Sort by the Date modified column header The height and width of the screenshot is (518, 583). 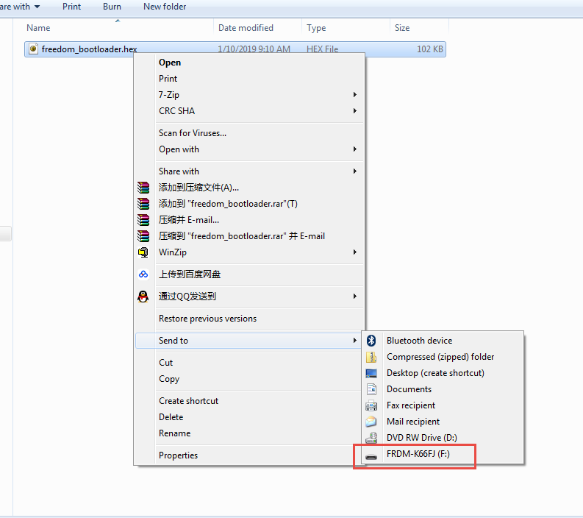pos(246,28)
